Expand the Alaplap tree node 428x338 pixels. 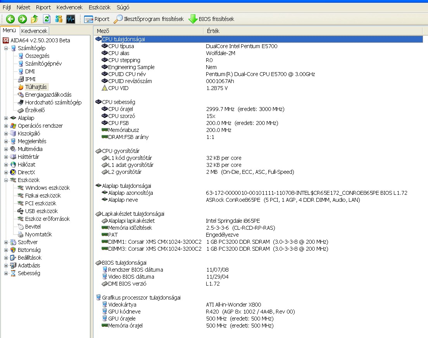pos(6,118)
